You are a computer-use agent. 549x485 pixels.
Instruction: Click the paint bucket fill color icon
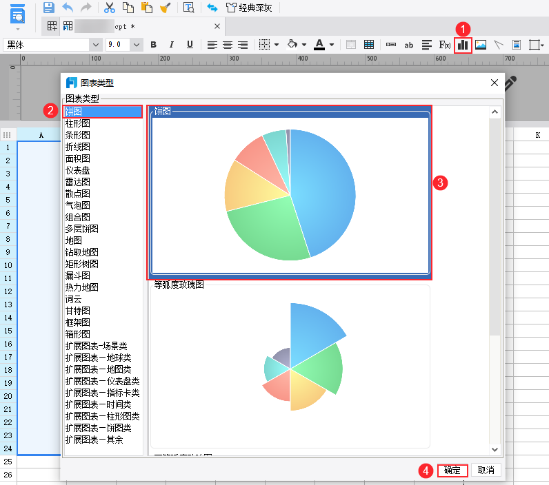click(x=292, y=44)
